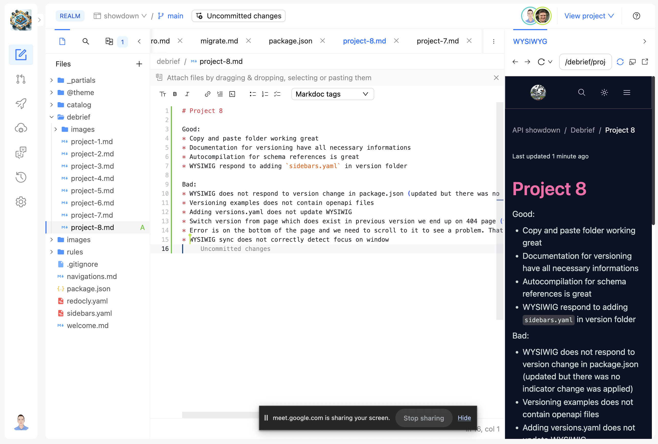
Task: Click the editor horizontal scrollbar
Action: [x=220, y=415]
